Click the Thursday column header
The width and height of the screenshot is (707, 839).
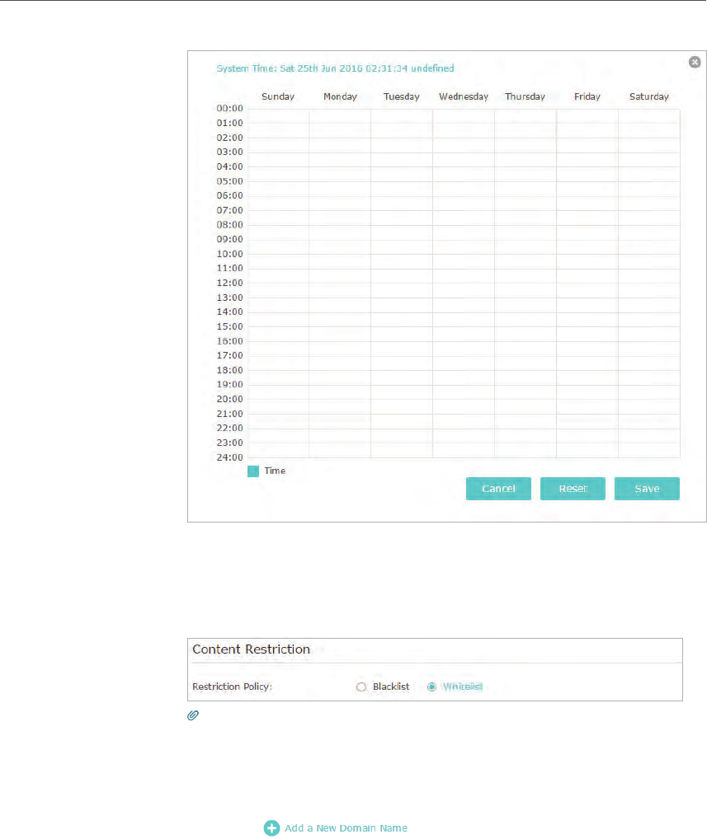point(525,96)
